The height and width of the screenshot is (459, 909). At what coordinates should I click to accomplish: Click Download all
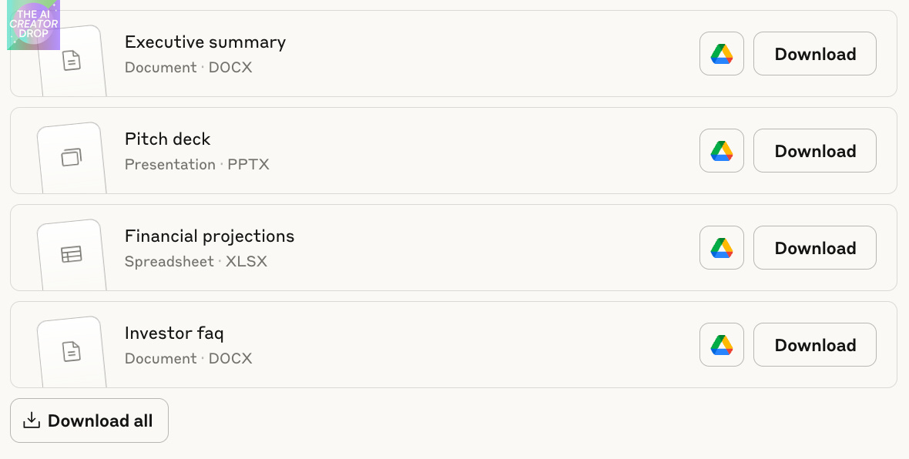(x=89, y=420)
